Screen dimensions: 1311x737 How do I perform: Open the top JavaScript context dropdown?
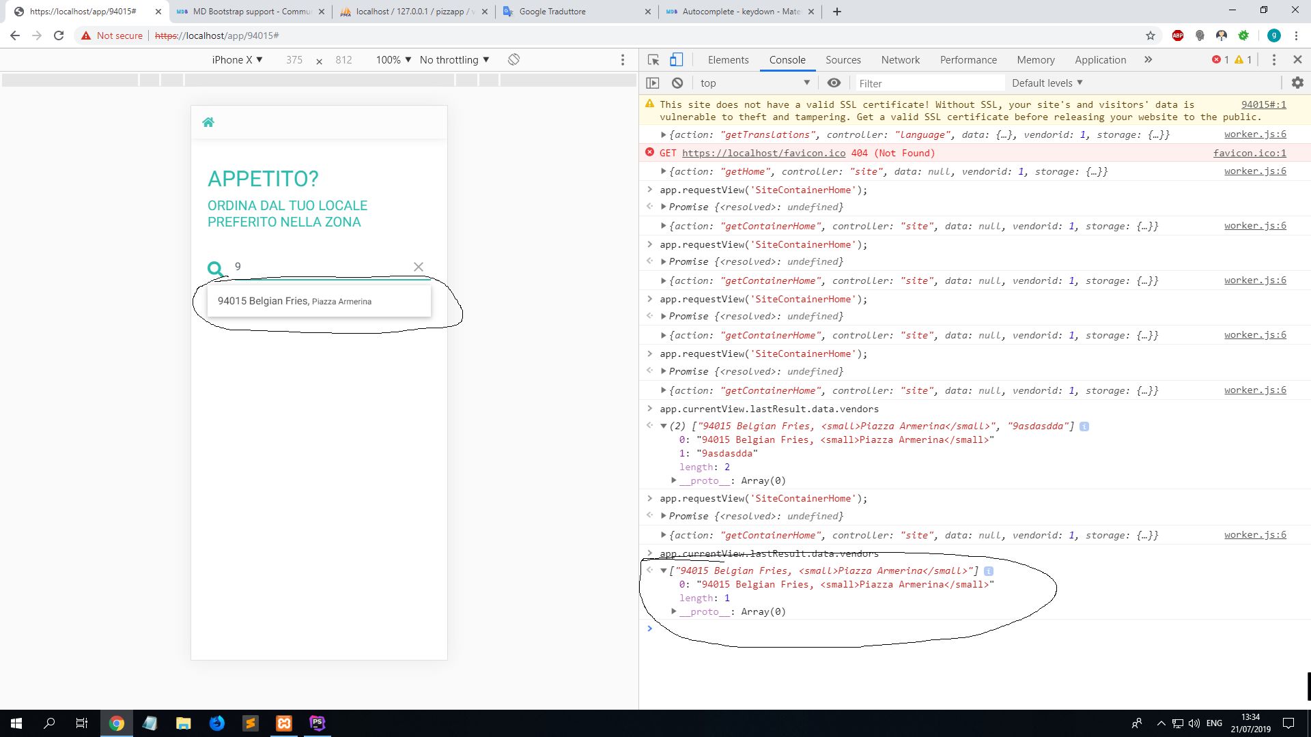(755, 83)
